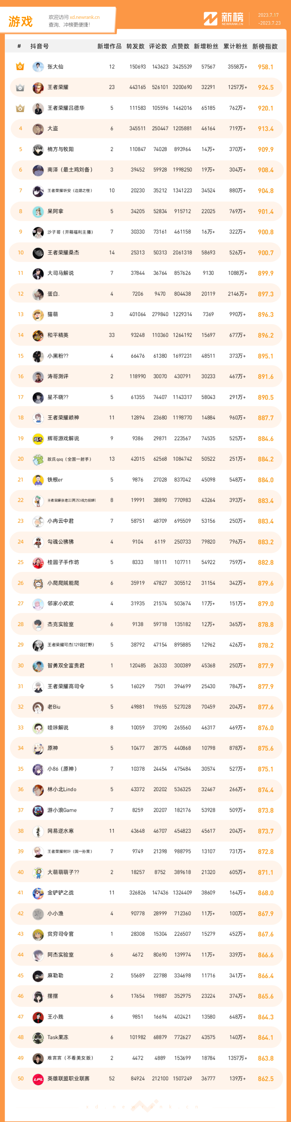
Task: Click the Newrank logo icon in the header
Action: [x=210, y=19]
